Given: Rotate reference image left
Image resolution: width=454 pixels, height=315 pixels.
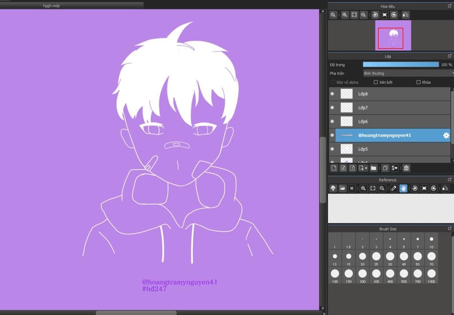Looking at the screenshot, I should tap(415, 189).
